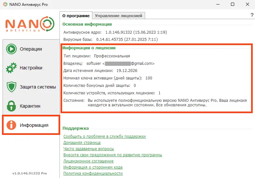Open the Политика конфиденциальности link
This screenshot has width=255, height=178.
pos(93,173)
